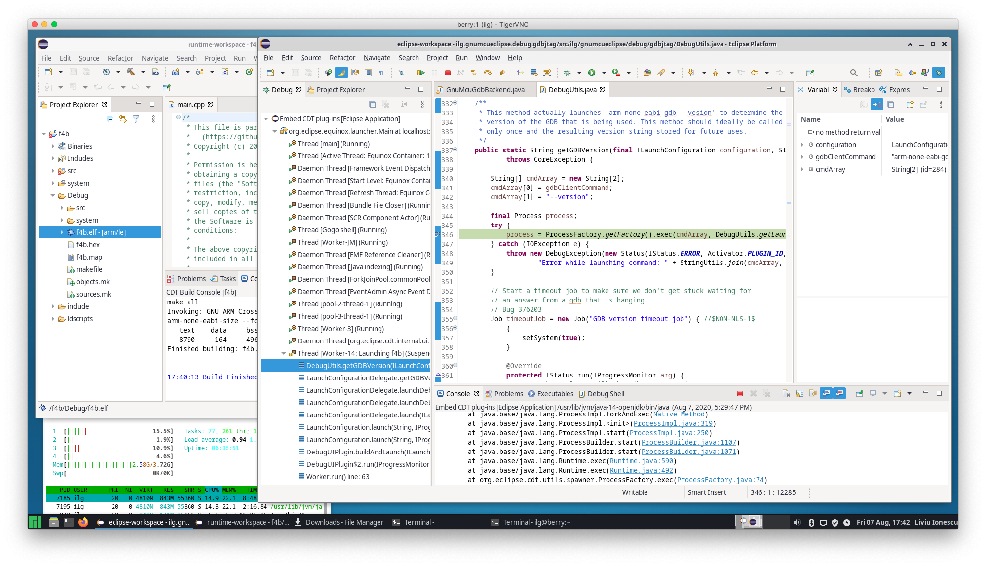This screenshot has height=566, width=986.
Task: Click the Step Over icon
Action: (488, 73)
